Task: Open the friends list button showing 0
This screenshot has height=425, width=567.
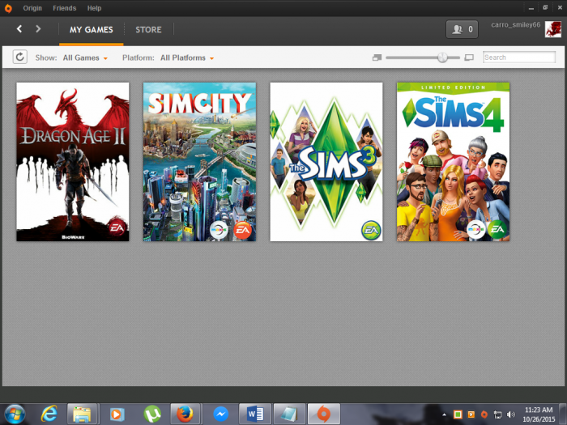Action: pos(462,29)
